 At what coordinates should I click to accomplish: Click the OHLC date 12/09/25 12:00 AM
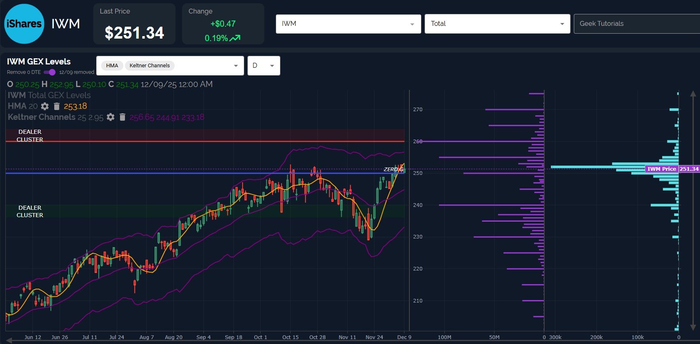coord(177,84)
